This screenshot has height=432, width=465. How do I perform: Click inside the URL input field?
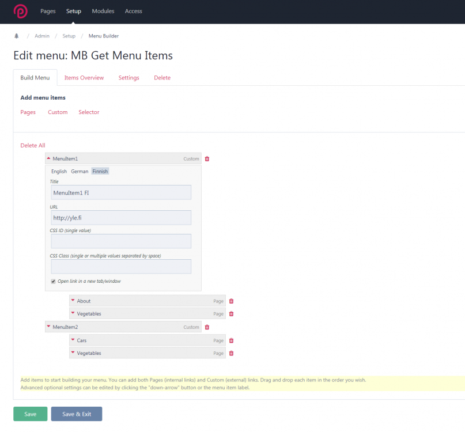click(121, 217)
